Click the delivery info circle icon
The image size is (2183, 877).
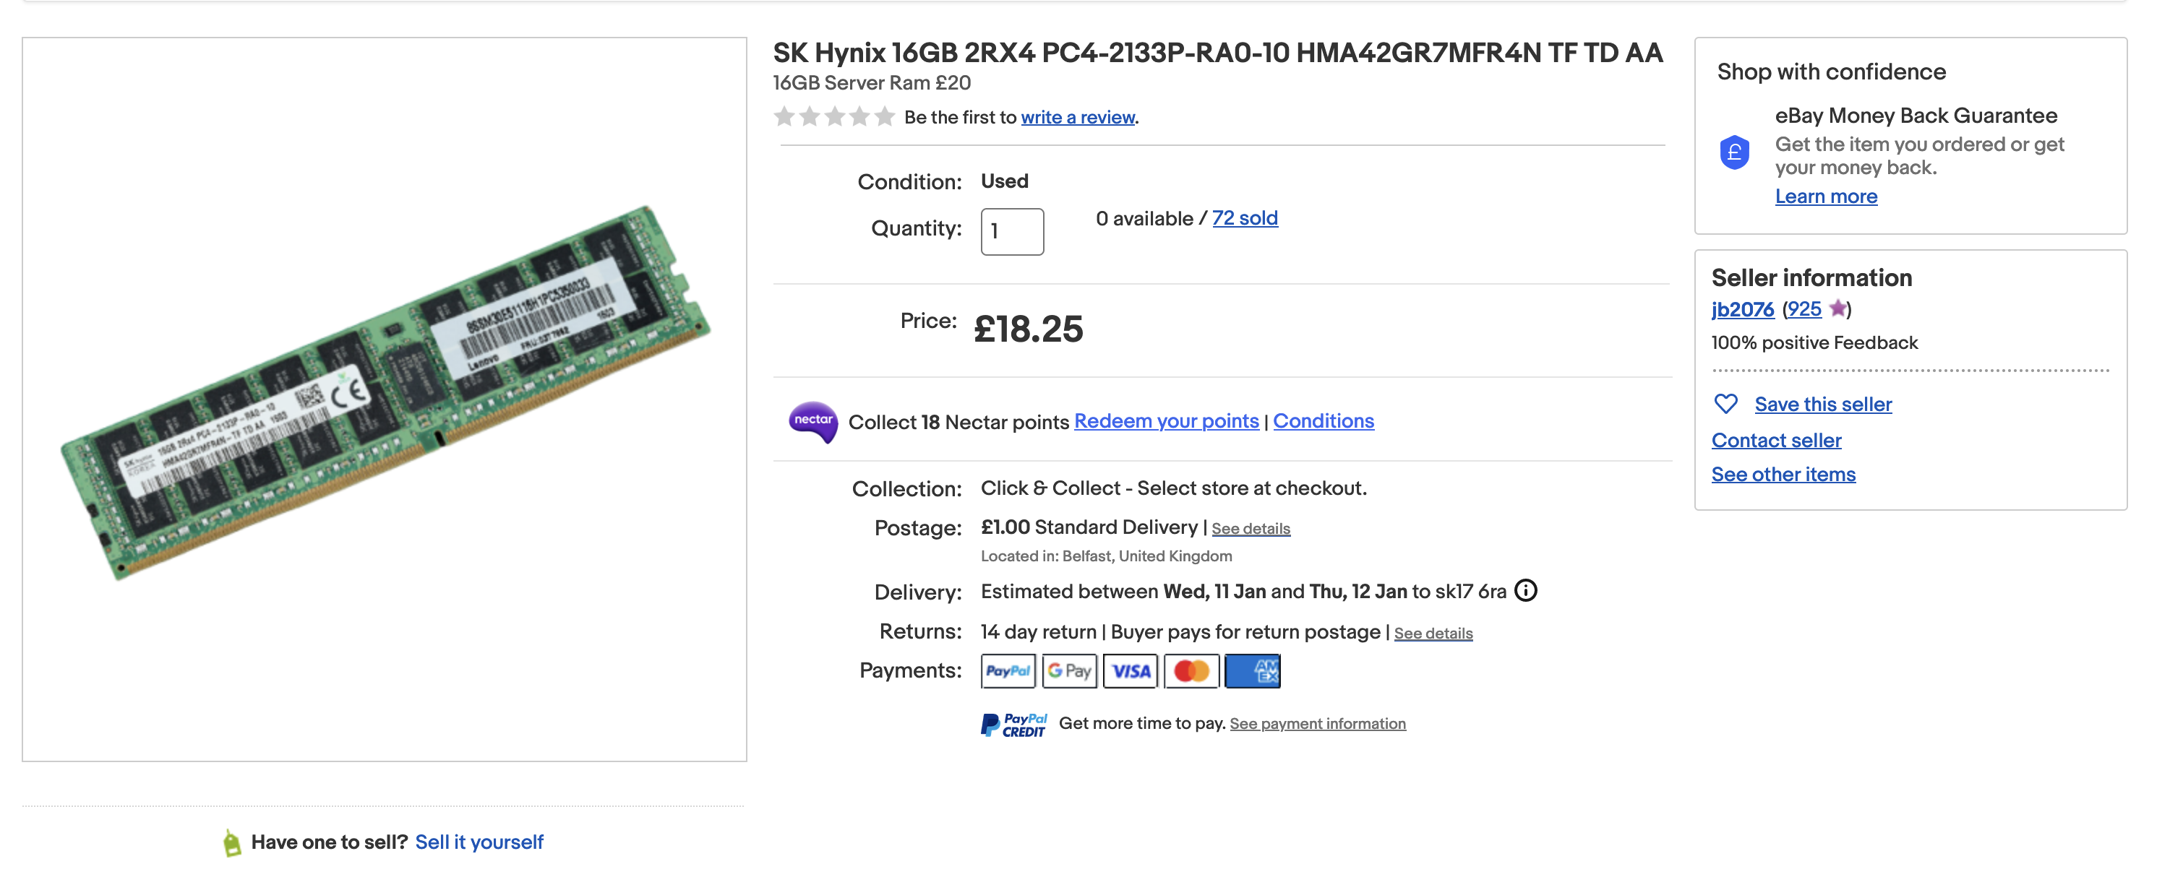1525,591
